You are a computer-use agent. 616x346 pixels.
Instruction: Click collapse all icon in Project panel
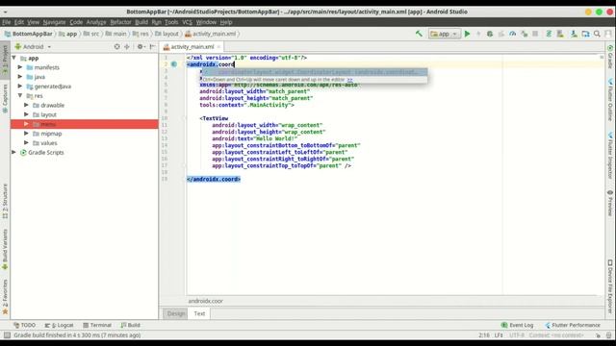(x=127, y=47)
